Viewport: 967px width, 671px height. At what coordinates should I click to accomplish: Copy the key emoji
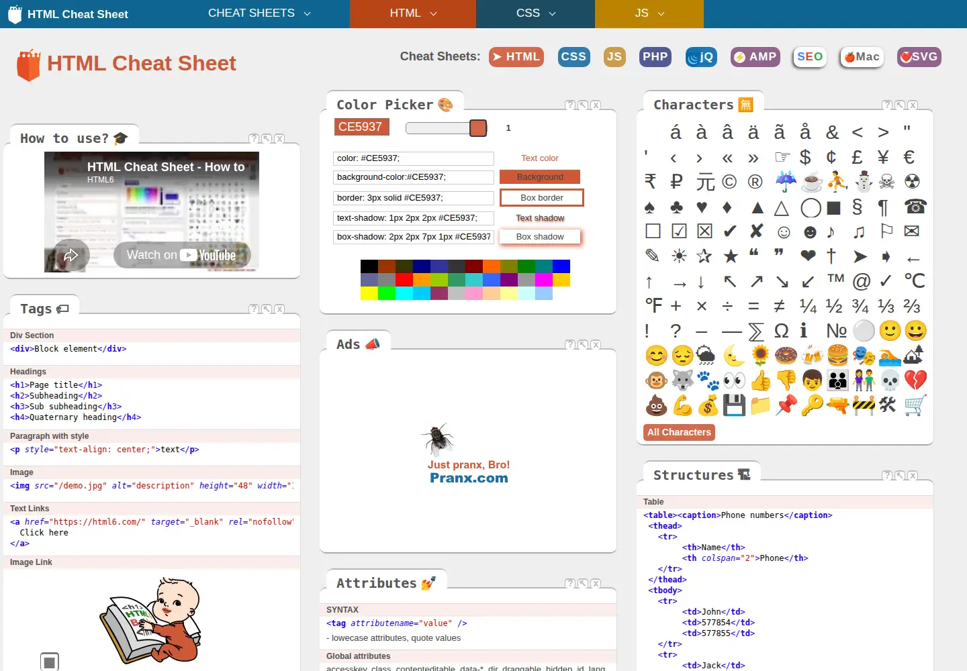[x=812, y=405]
